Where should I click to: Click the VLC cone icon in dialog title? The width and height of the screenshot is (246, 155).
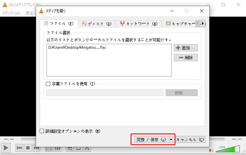point(41,11)
